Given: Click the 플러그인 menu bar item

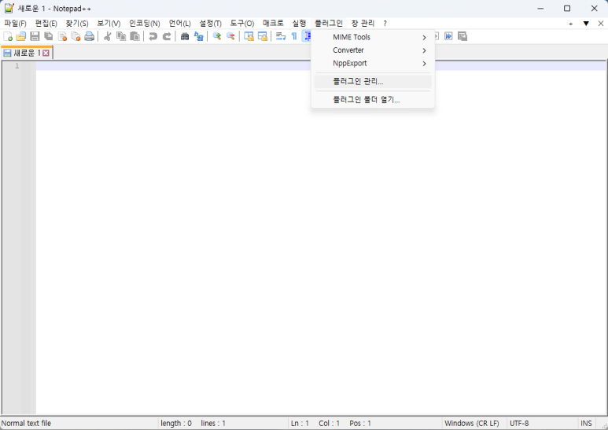Looking at the screenshot, I should point(329,24).
